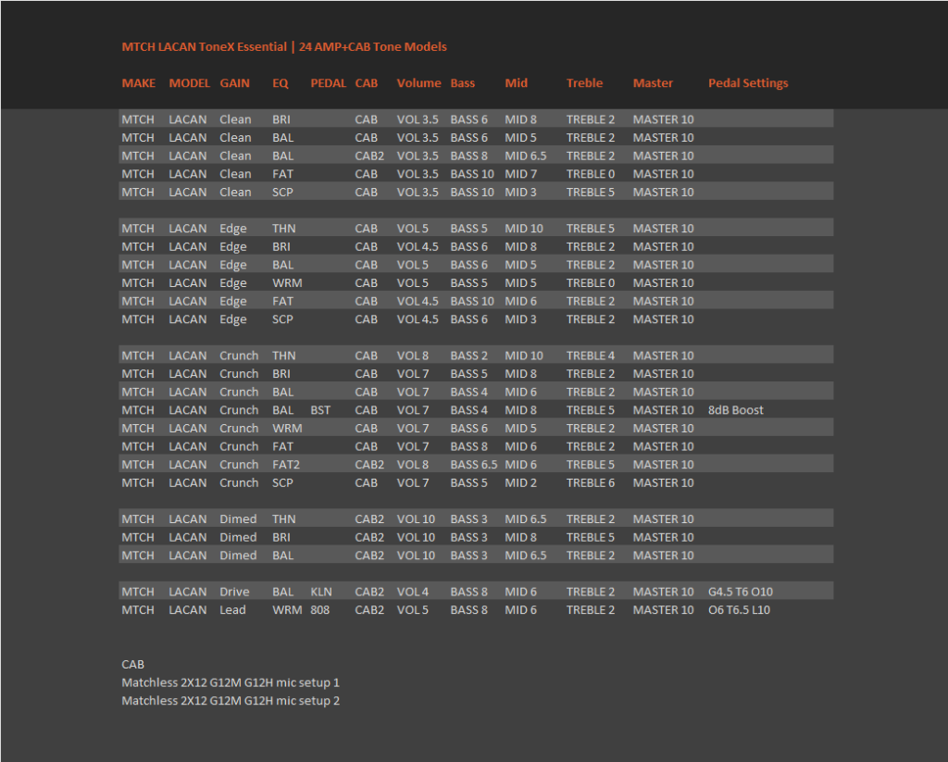Select the G4.5 T6 O10 pedal setting

[741, 592]
